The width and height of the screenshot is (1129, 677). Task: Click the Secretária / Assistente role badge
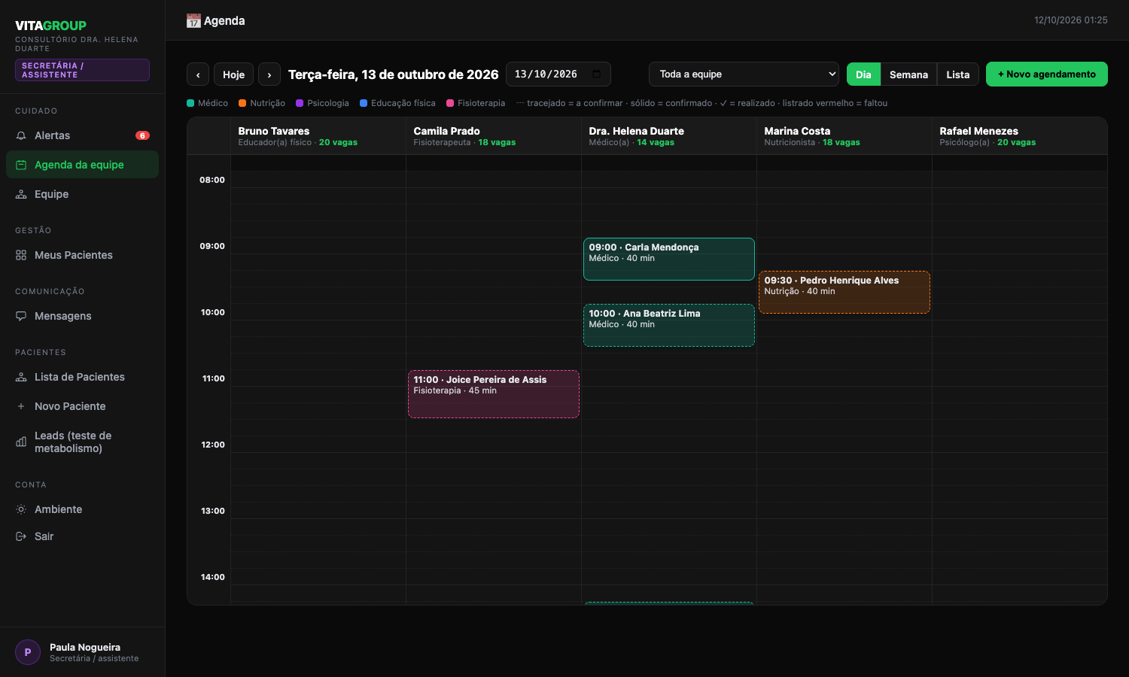[82, 70]
